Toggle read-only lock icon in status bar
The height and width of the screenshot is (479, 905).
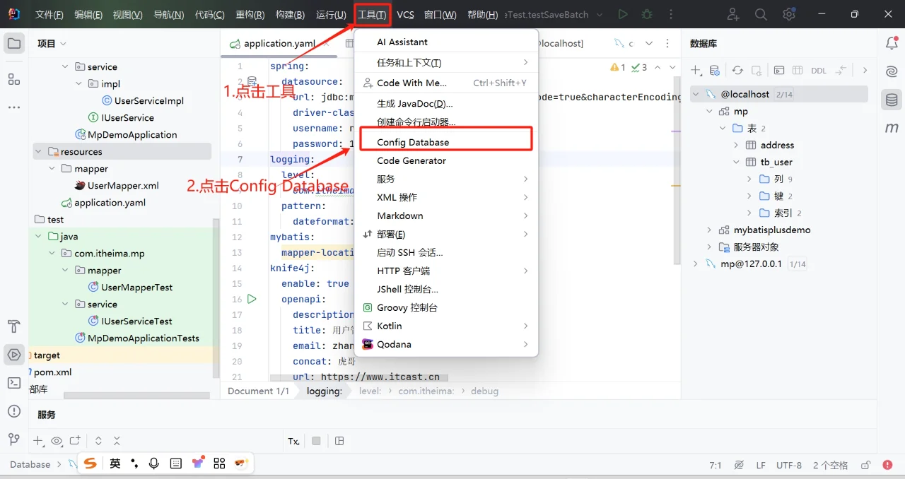(x=865, y=465)
